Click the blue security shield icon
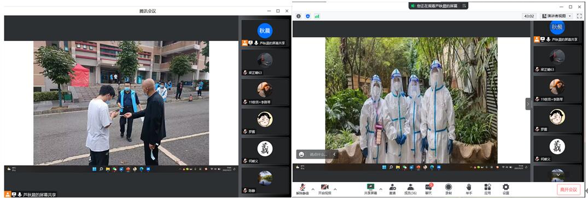 [x=308, y=16]
